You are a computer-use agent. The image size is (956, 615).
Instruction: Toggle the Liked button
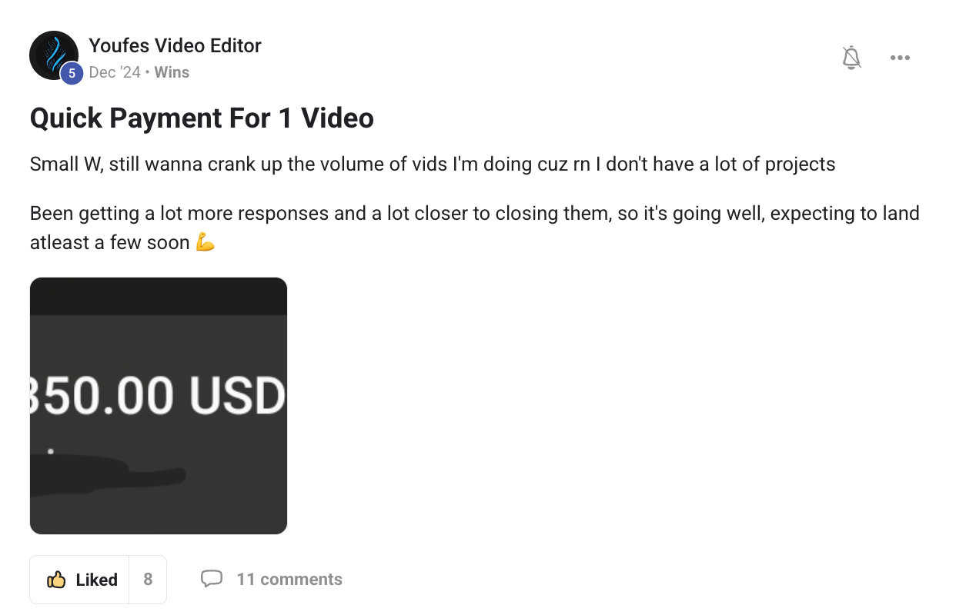pyautogui.click(x=79, y=580)
